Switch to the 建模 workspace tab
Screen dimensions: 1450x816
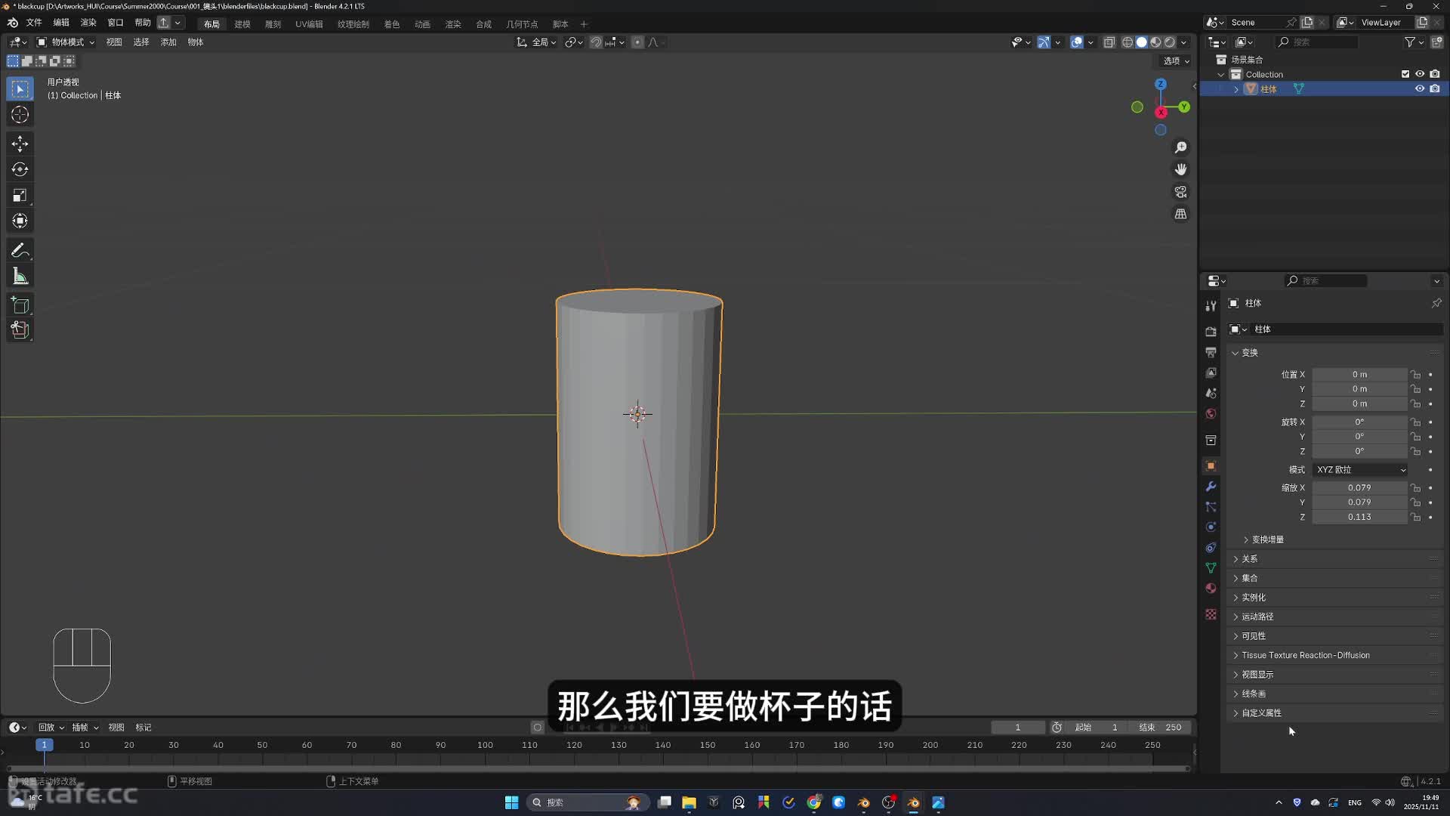pyautogui.click(x=242, y=24)
